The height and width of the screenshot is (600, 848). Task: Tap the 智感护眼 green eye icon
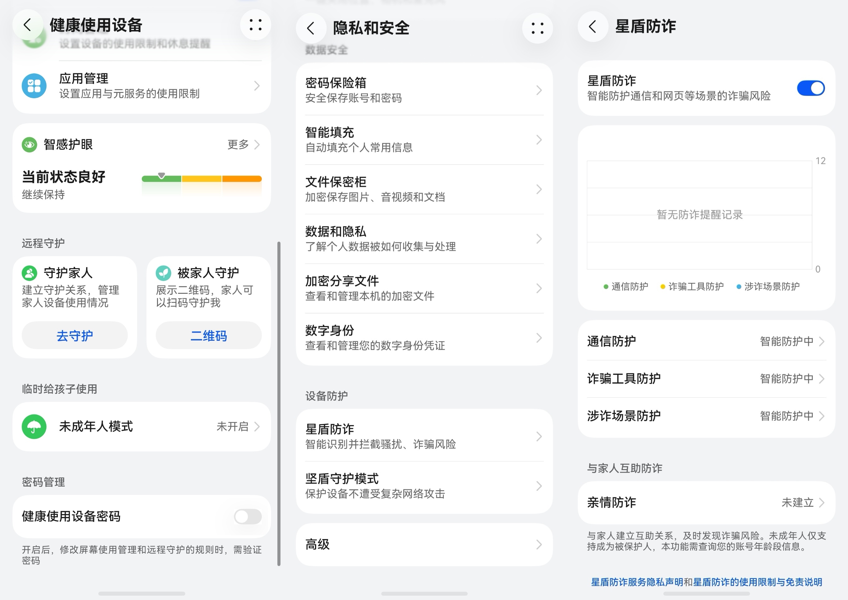click(x=29, y=145)
